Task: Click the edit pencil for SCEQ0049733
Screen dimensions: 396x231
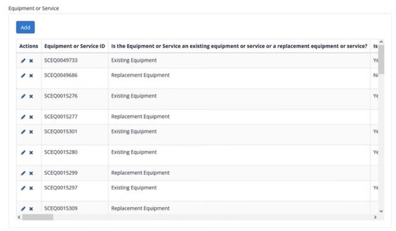Action: click(23, 61)
